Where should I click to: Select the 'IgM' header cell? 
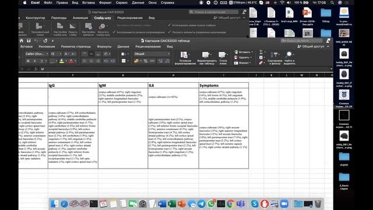tap(123, 86)
